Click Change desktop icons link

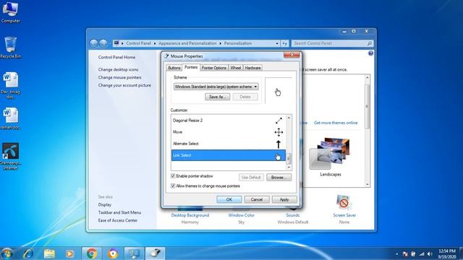pos(118,69)
